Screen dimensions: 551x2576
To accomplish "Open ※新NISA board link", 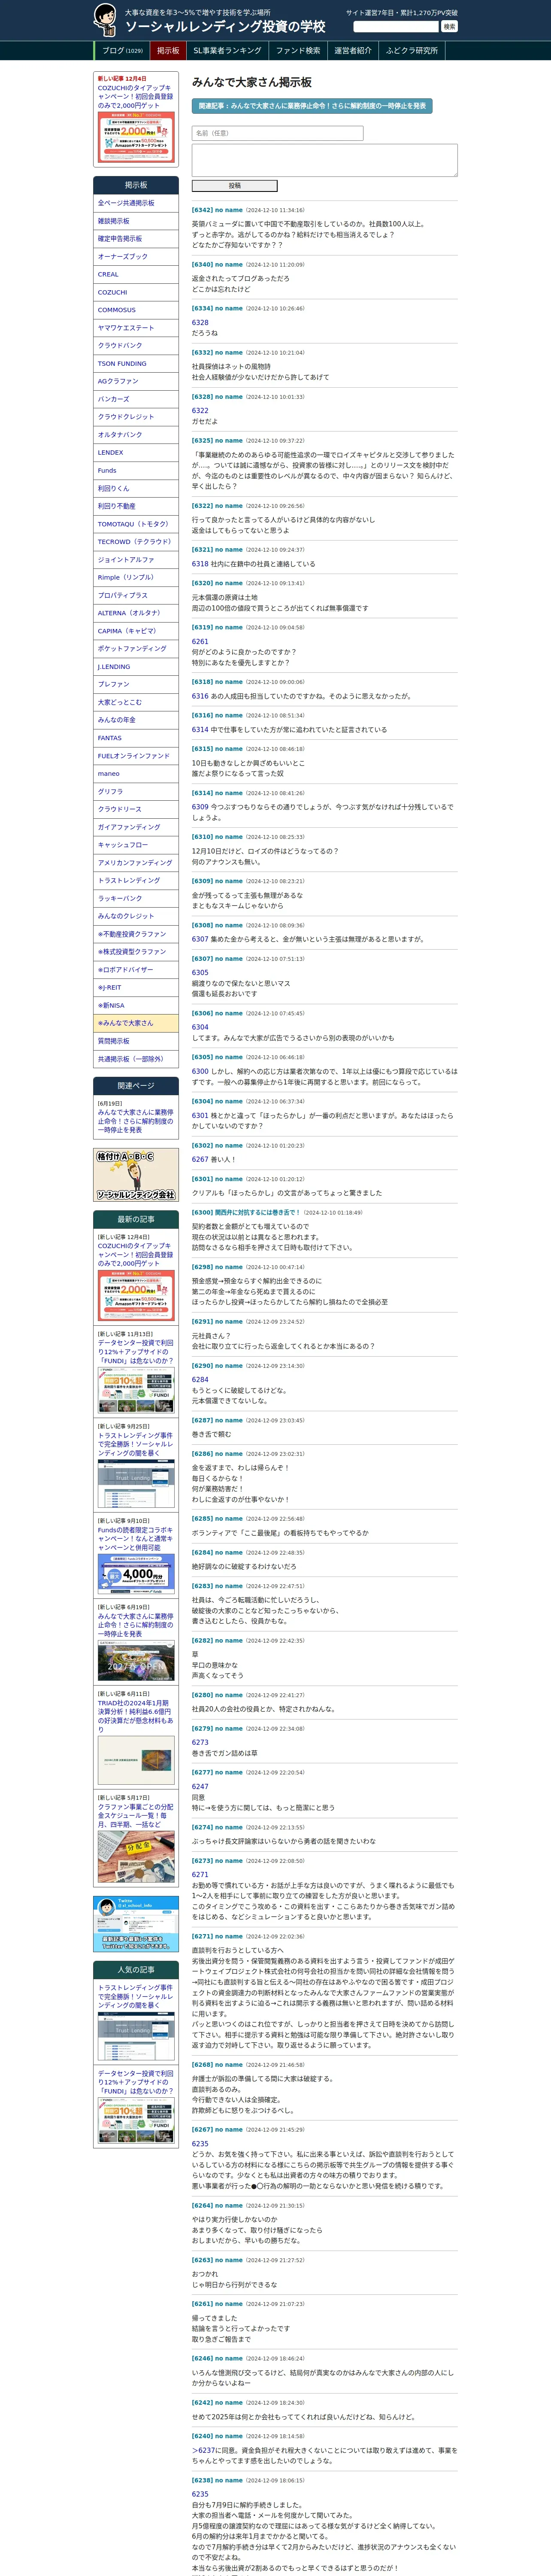I will tap(136, 1005).
